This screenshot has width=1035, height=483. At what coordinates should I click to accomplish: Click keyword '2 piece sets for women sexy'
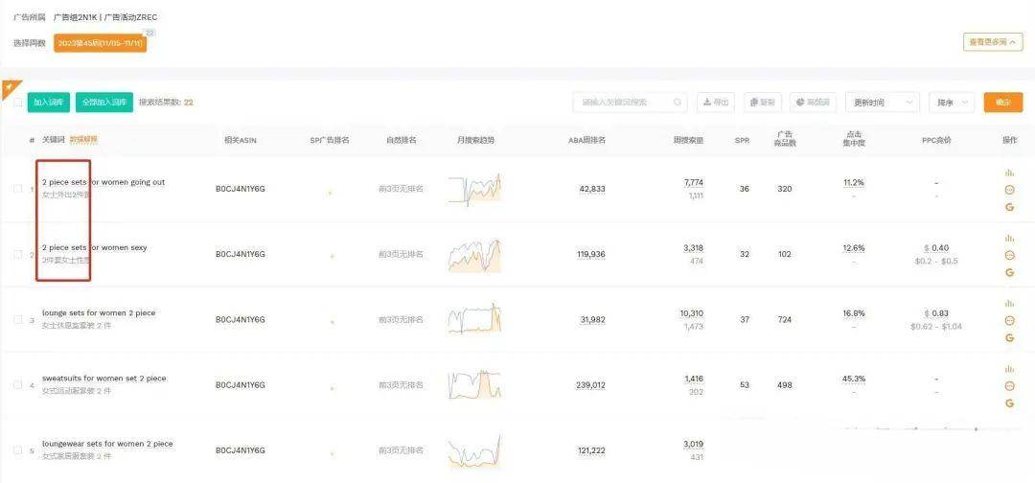click(94, 247)
